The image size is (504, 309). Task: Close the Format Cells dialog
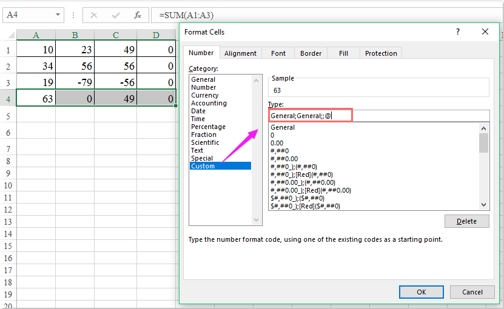pos(485,32)
